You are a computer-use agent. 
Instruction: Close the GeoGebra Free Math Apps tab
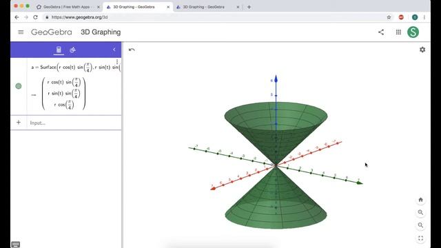tap(99, 7)
